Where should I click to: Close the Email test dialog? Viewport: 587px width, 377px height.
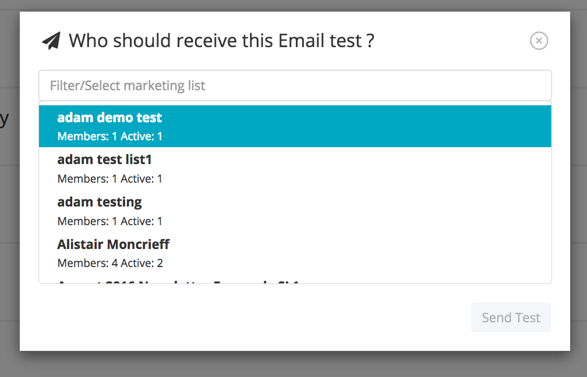pos(539,40)
